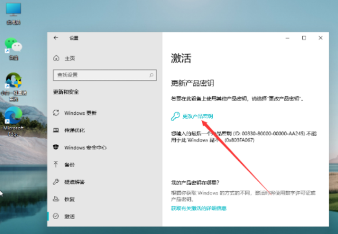The height and width of the screenshot is (234, 338).
Task: Click the delivery optimization icon
Action: click(56, 130)
